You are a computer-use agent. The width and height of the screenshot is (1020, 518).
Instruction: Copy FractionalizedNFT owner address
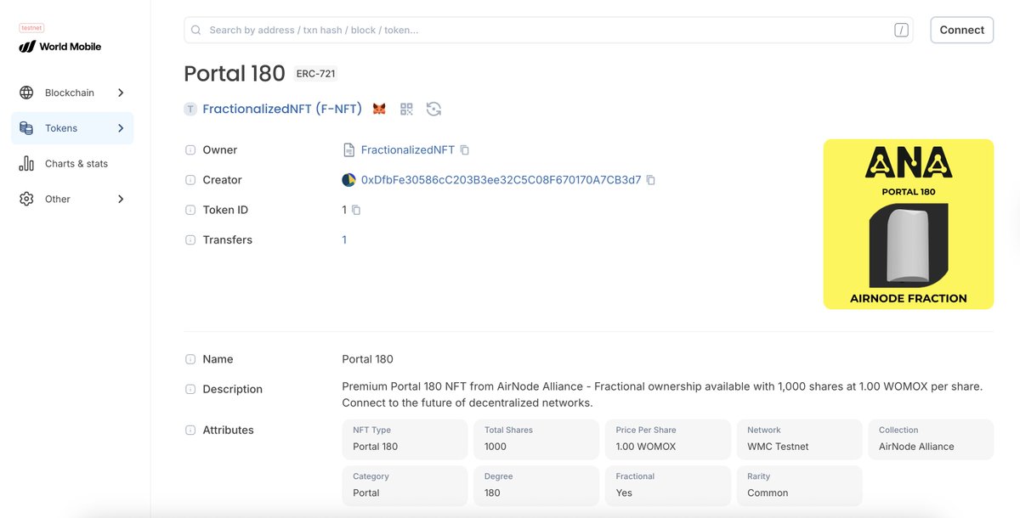[x=465, y=150]
